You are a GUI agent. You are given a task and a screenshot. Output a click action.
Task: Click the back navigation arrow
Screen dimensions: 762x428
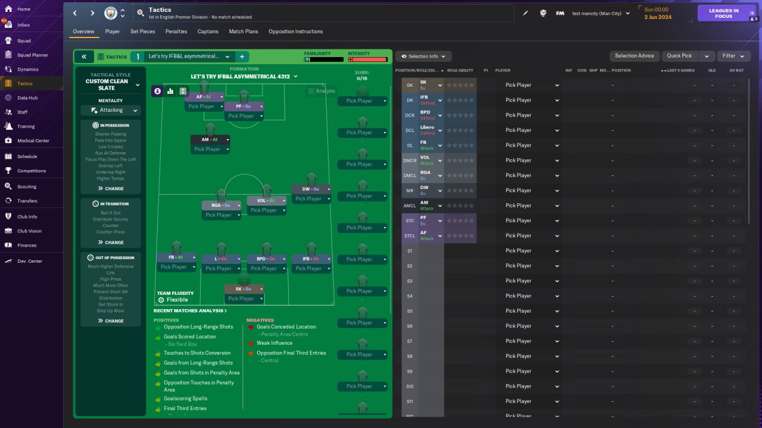(x=75, y=13)
